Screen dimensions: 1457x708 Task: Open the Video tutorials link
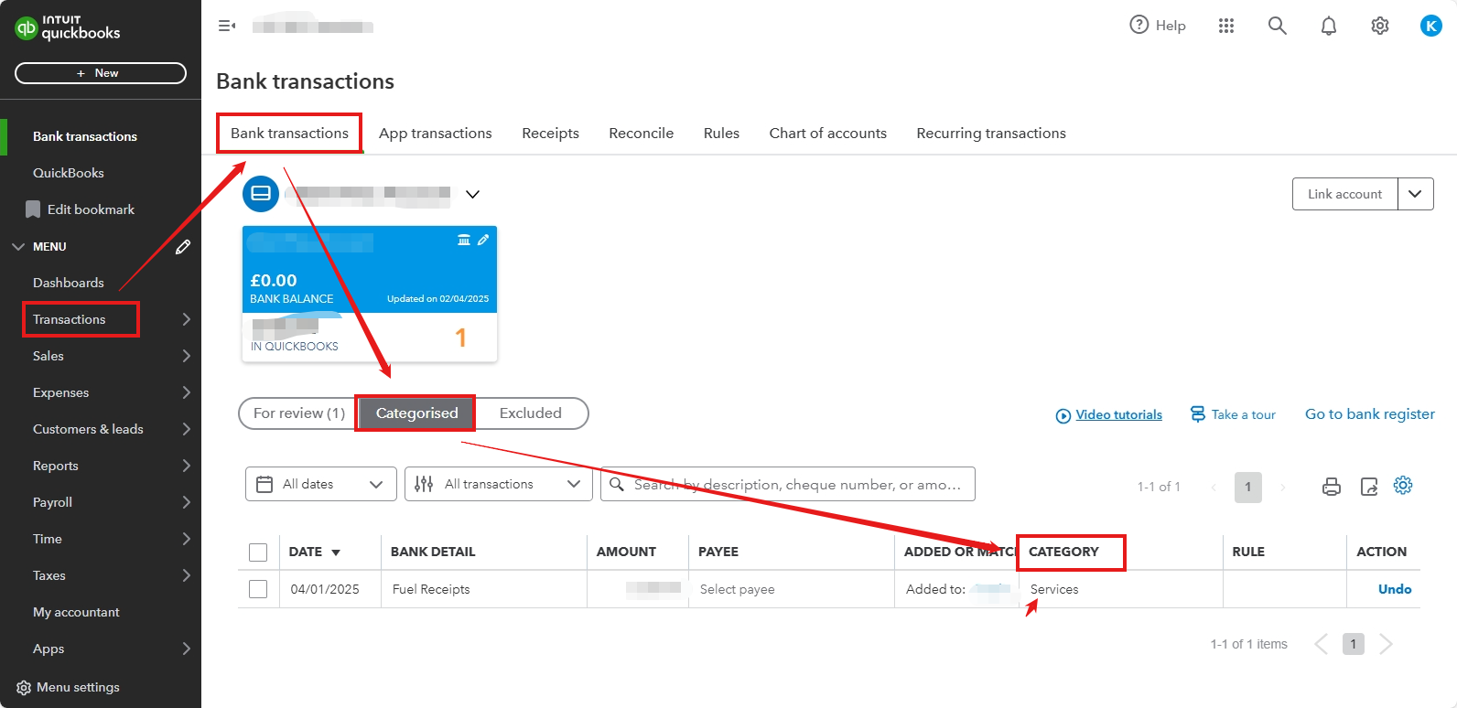click(1118, 414)
